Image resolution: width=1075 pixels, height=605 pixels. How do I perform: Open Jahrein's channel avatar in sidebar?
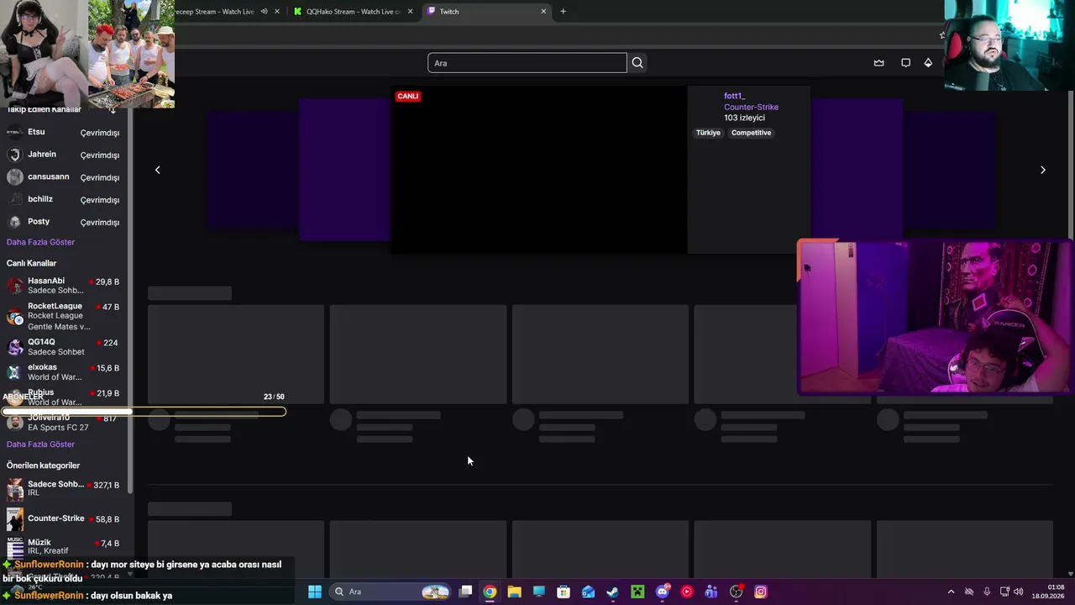[14, 155]
